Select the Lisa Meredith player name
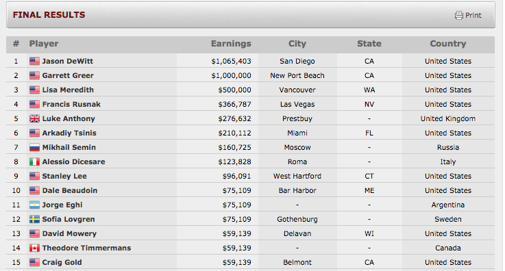Viewport: 505px width, 271px height. (68, 90)
